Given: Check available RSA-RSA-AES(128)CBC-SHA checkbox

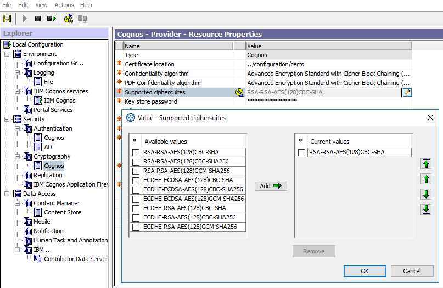Looking at the screenshot, I should click(x=136, y=153).
